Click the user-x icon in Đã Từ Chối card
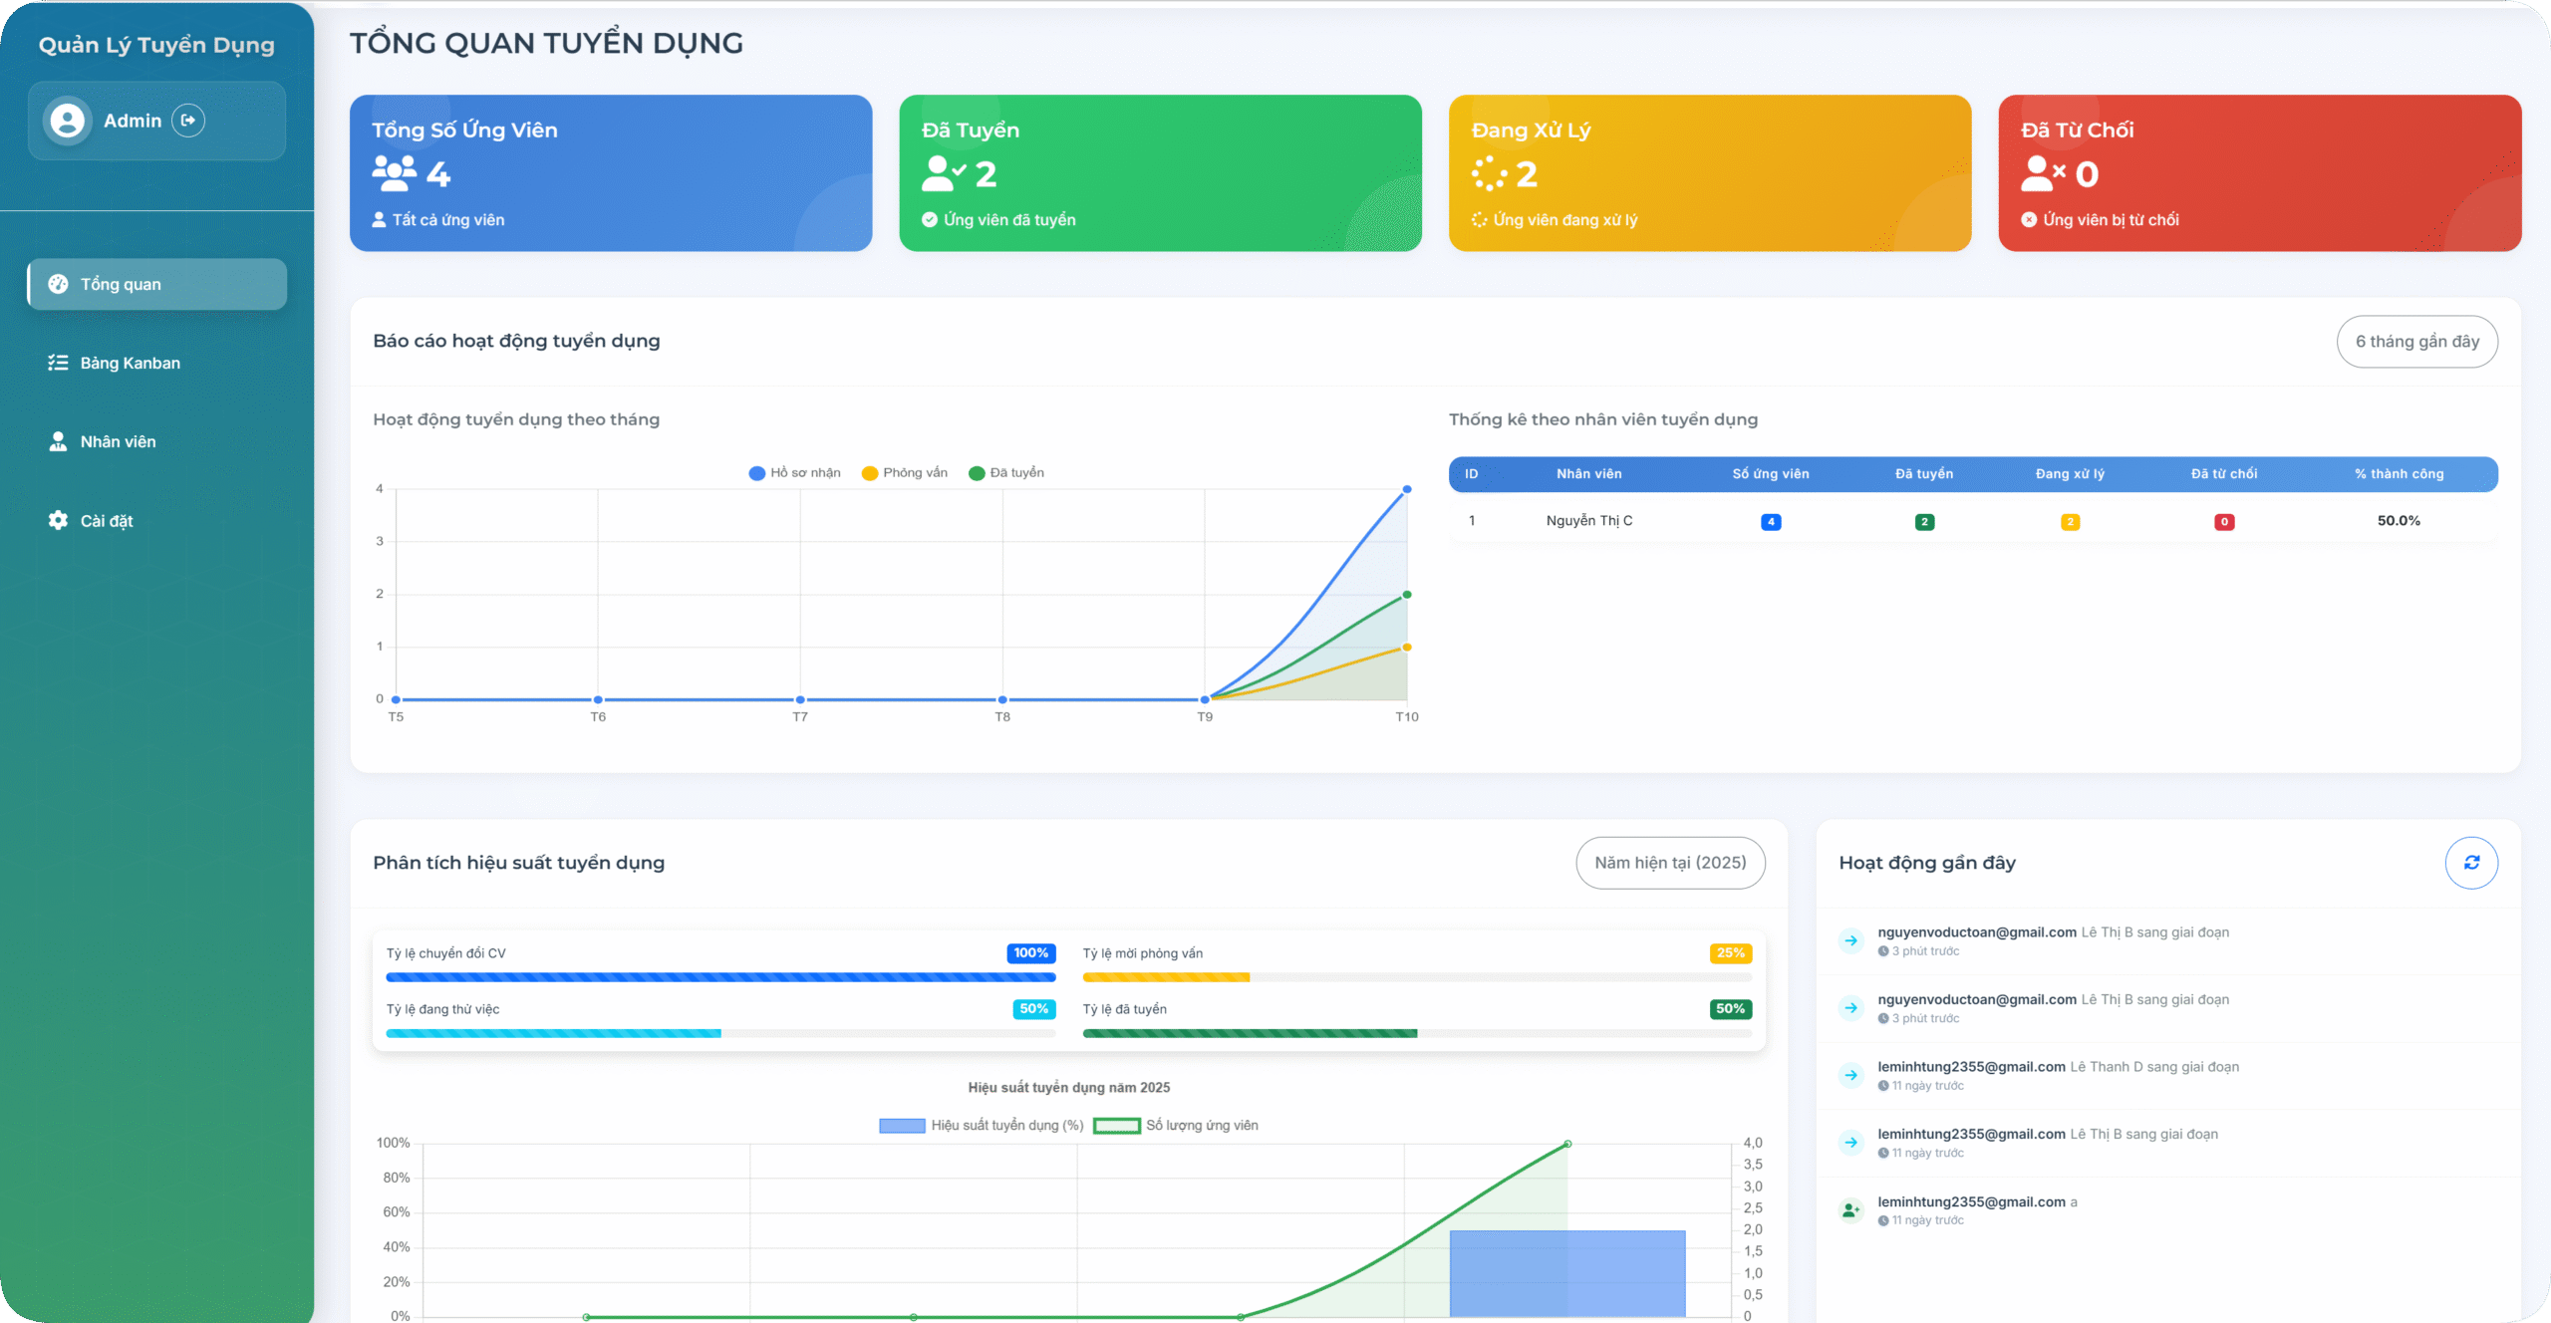Viewport: 2551px width, 1323px height. point(2043,173)
